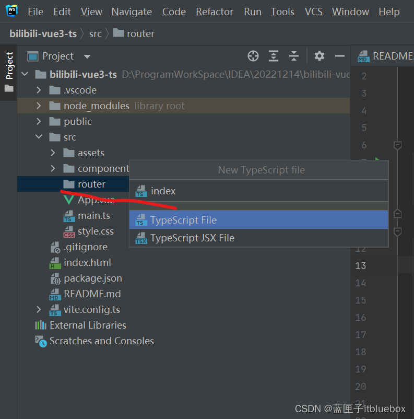This screenshot has height=419, width=414.
Task: Click HTML icon of index.html
Action: (x=55, y=263)
